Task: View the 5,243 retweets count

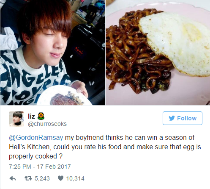Action: tap(42, 178)
